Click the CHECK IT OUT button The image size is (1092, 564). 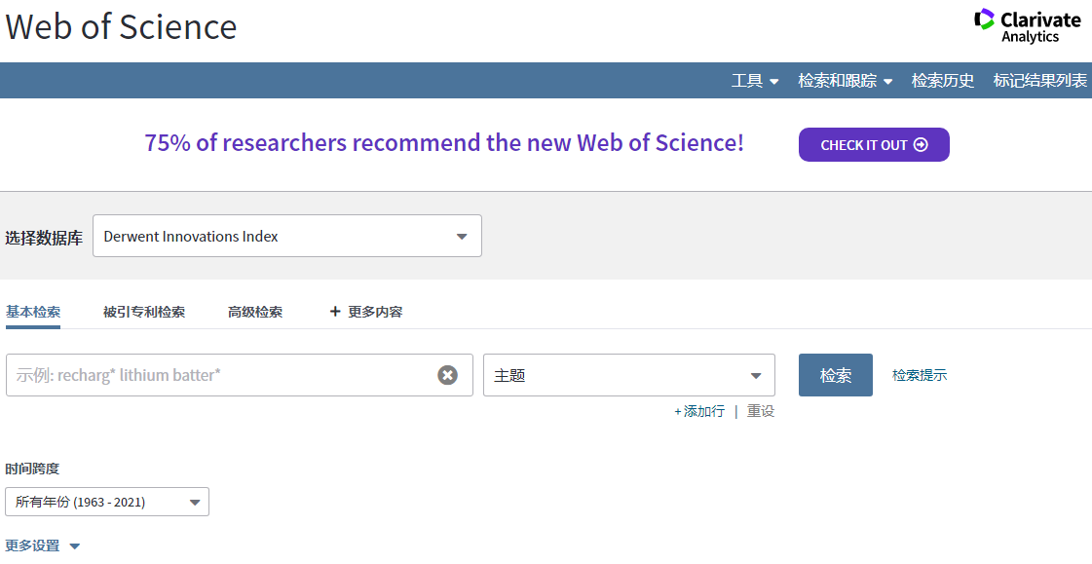tap(874, 145)
